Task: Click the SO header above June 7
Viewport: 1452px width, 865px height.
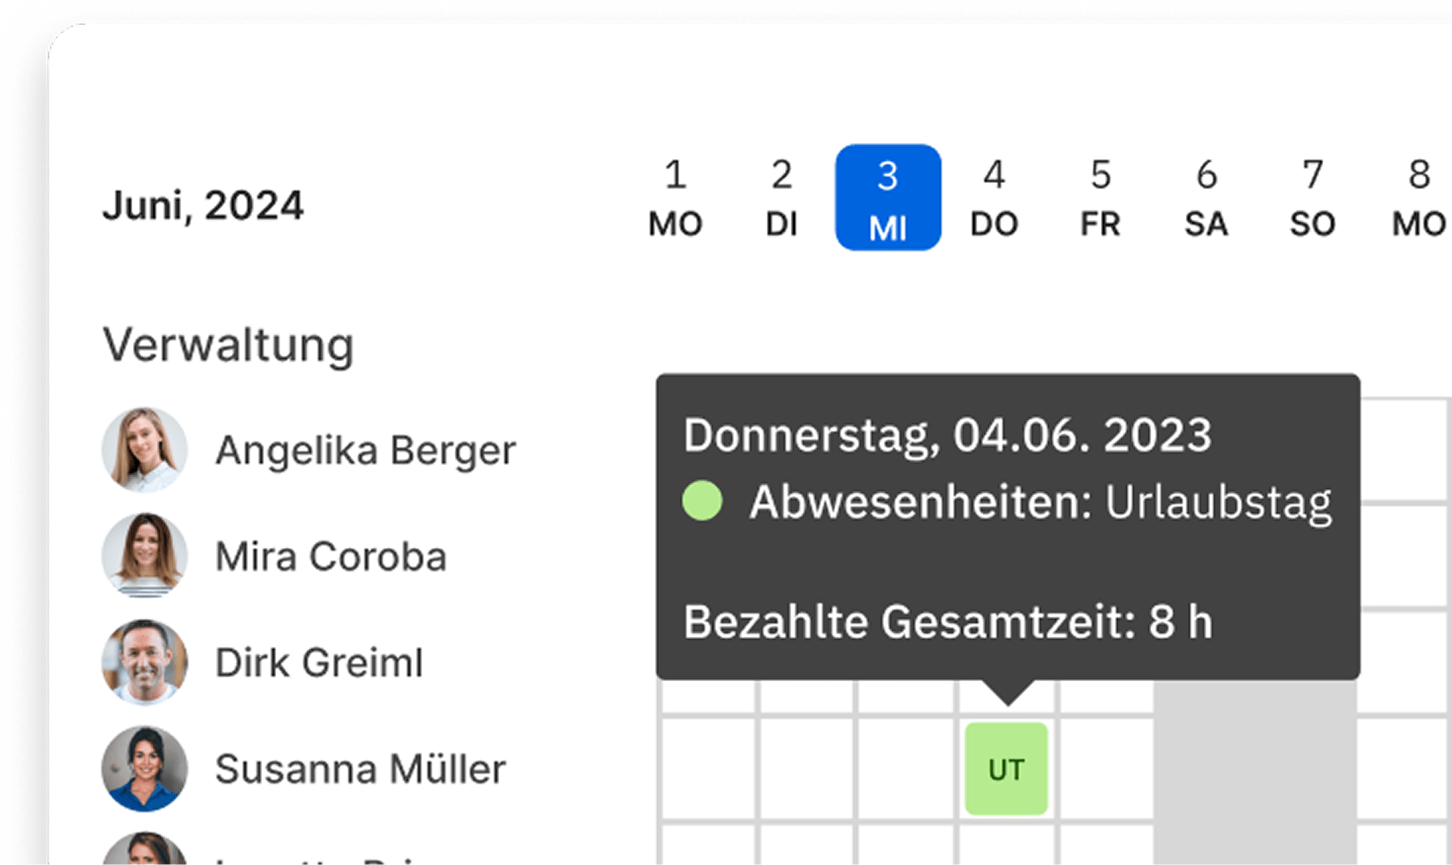Action: tap(1313, 222)
